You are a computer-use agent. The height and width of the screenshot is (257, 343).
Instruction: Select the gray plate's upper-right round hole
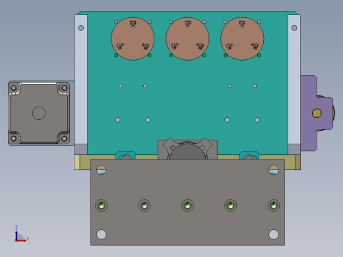click(x=274, y=170)
